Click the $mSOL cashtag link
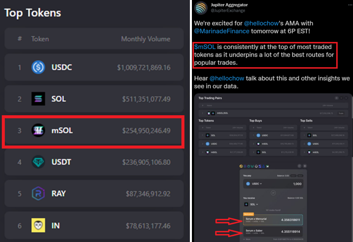Screen dimensions: 353x242 (x=205, y=47)
